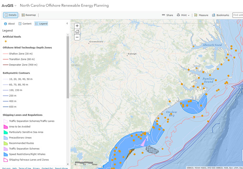
Task: Open the Share dialog
Action: click(x=167, y=15)
